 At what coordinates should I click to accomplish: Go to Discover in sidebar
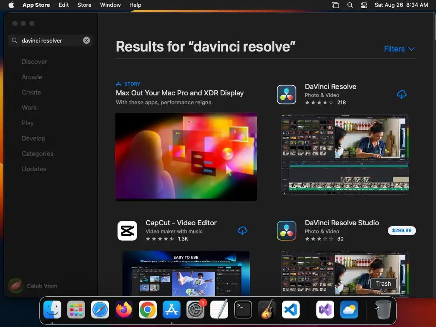(x=34, y=62)
